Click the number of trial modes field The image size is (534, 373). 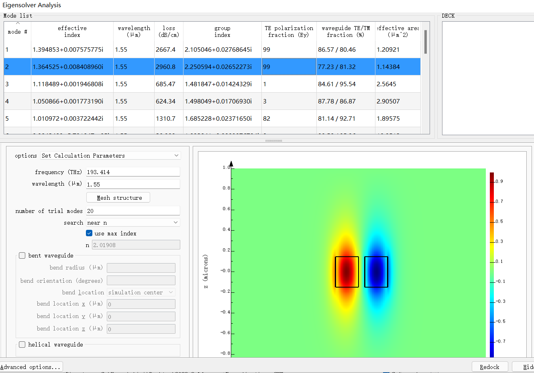coord(133,211)
